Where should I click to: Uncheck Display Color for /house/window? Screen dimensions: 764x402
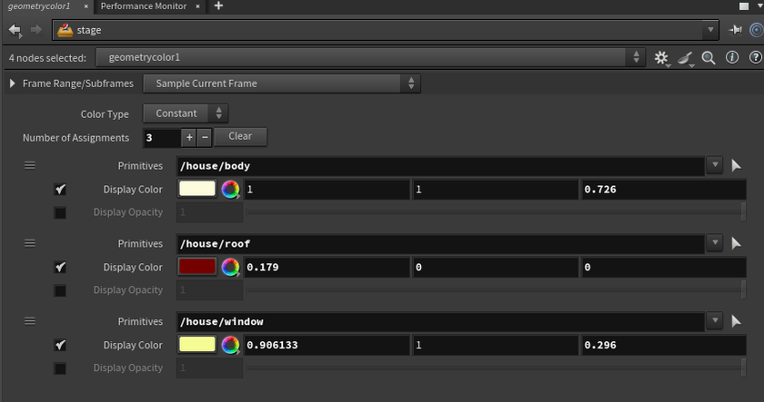(60, 346)
